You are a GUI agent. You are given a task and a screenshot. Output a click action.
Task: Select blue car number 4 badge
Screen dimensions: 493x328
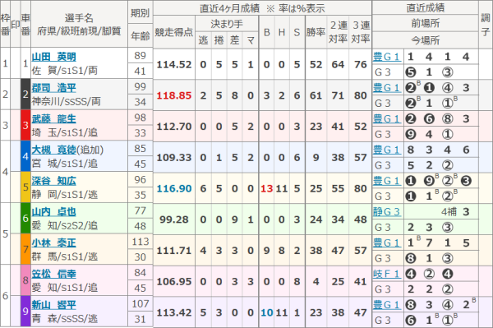tap(25, 156)
